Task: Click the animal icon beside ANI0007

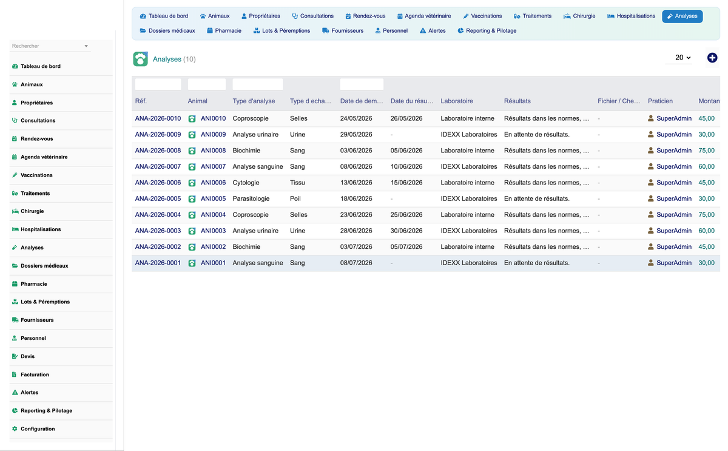Action: tap(192, 167)
